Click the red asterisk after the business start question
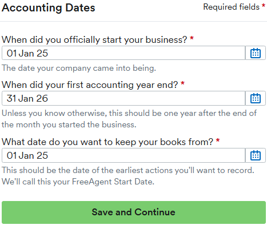The image size is (267, 225). (192, 38)
